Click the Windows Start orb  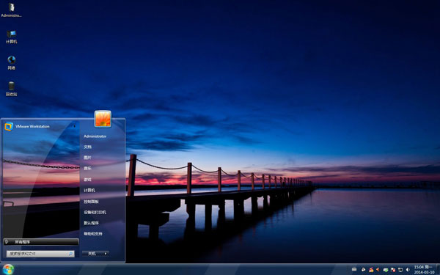[8, 269]
